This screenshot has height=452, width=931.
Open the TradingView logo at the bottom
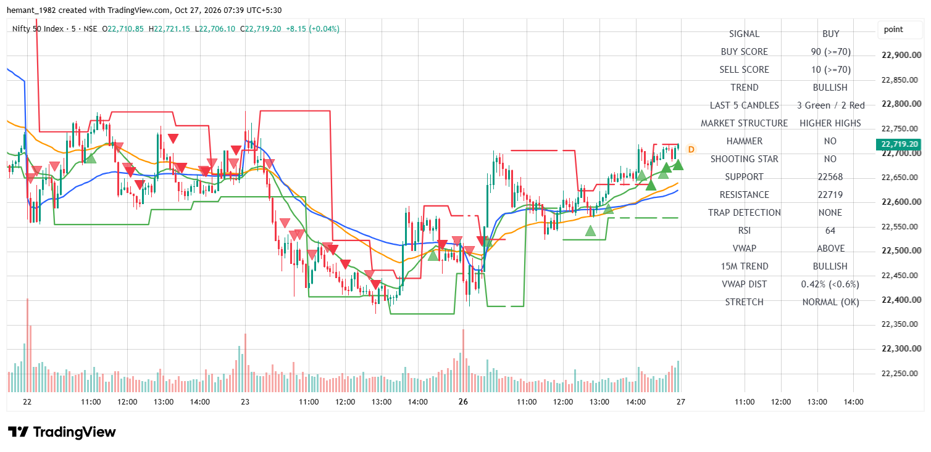point(62,432)
